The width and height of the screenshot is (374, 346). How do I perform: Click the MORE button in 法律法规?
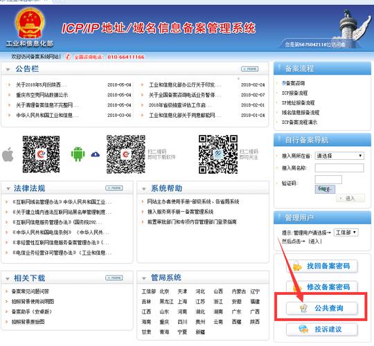coord(114,188)
